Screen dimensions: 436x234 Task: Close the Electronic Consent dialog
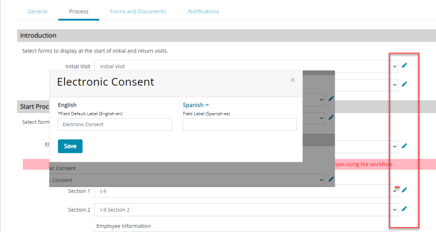click(x=292, y=80)
